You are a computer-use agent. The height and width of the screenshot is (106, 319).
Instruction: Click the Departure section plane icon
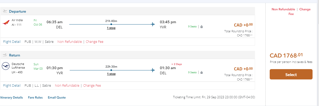click(5, 11)
